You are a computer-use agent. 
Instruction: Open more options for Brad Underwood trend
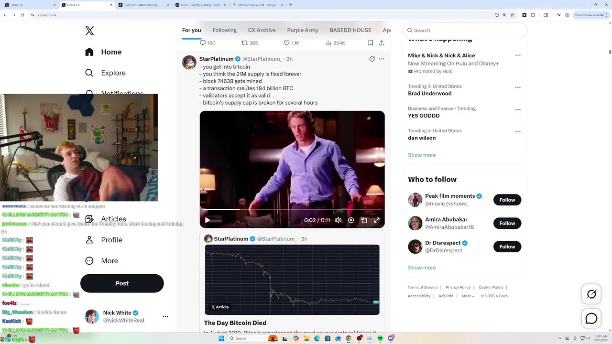point(518,87)
